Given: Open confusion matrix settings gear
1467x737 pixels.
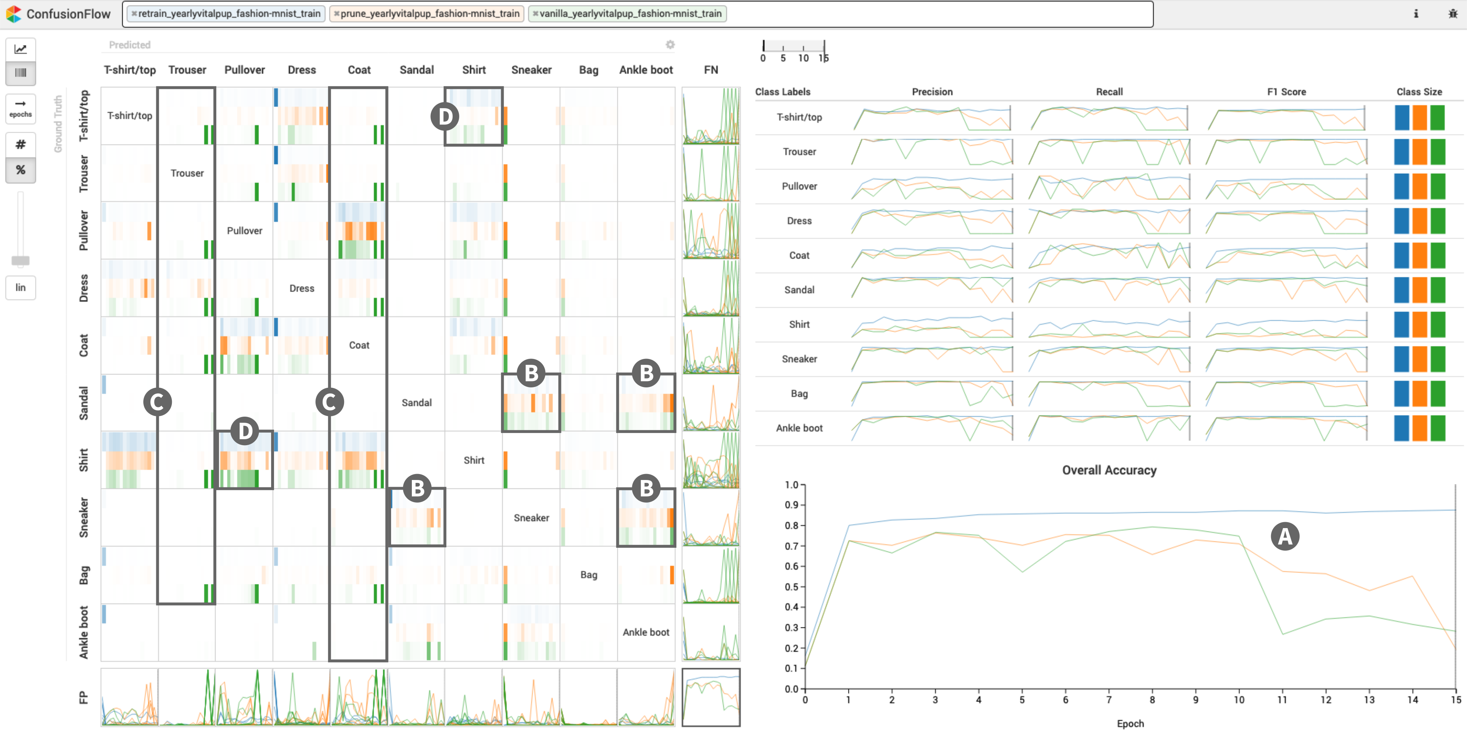Looking at the screenshot, I should pos(670,44).
